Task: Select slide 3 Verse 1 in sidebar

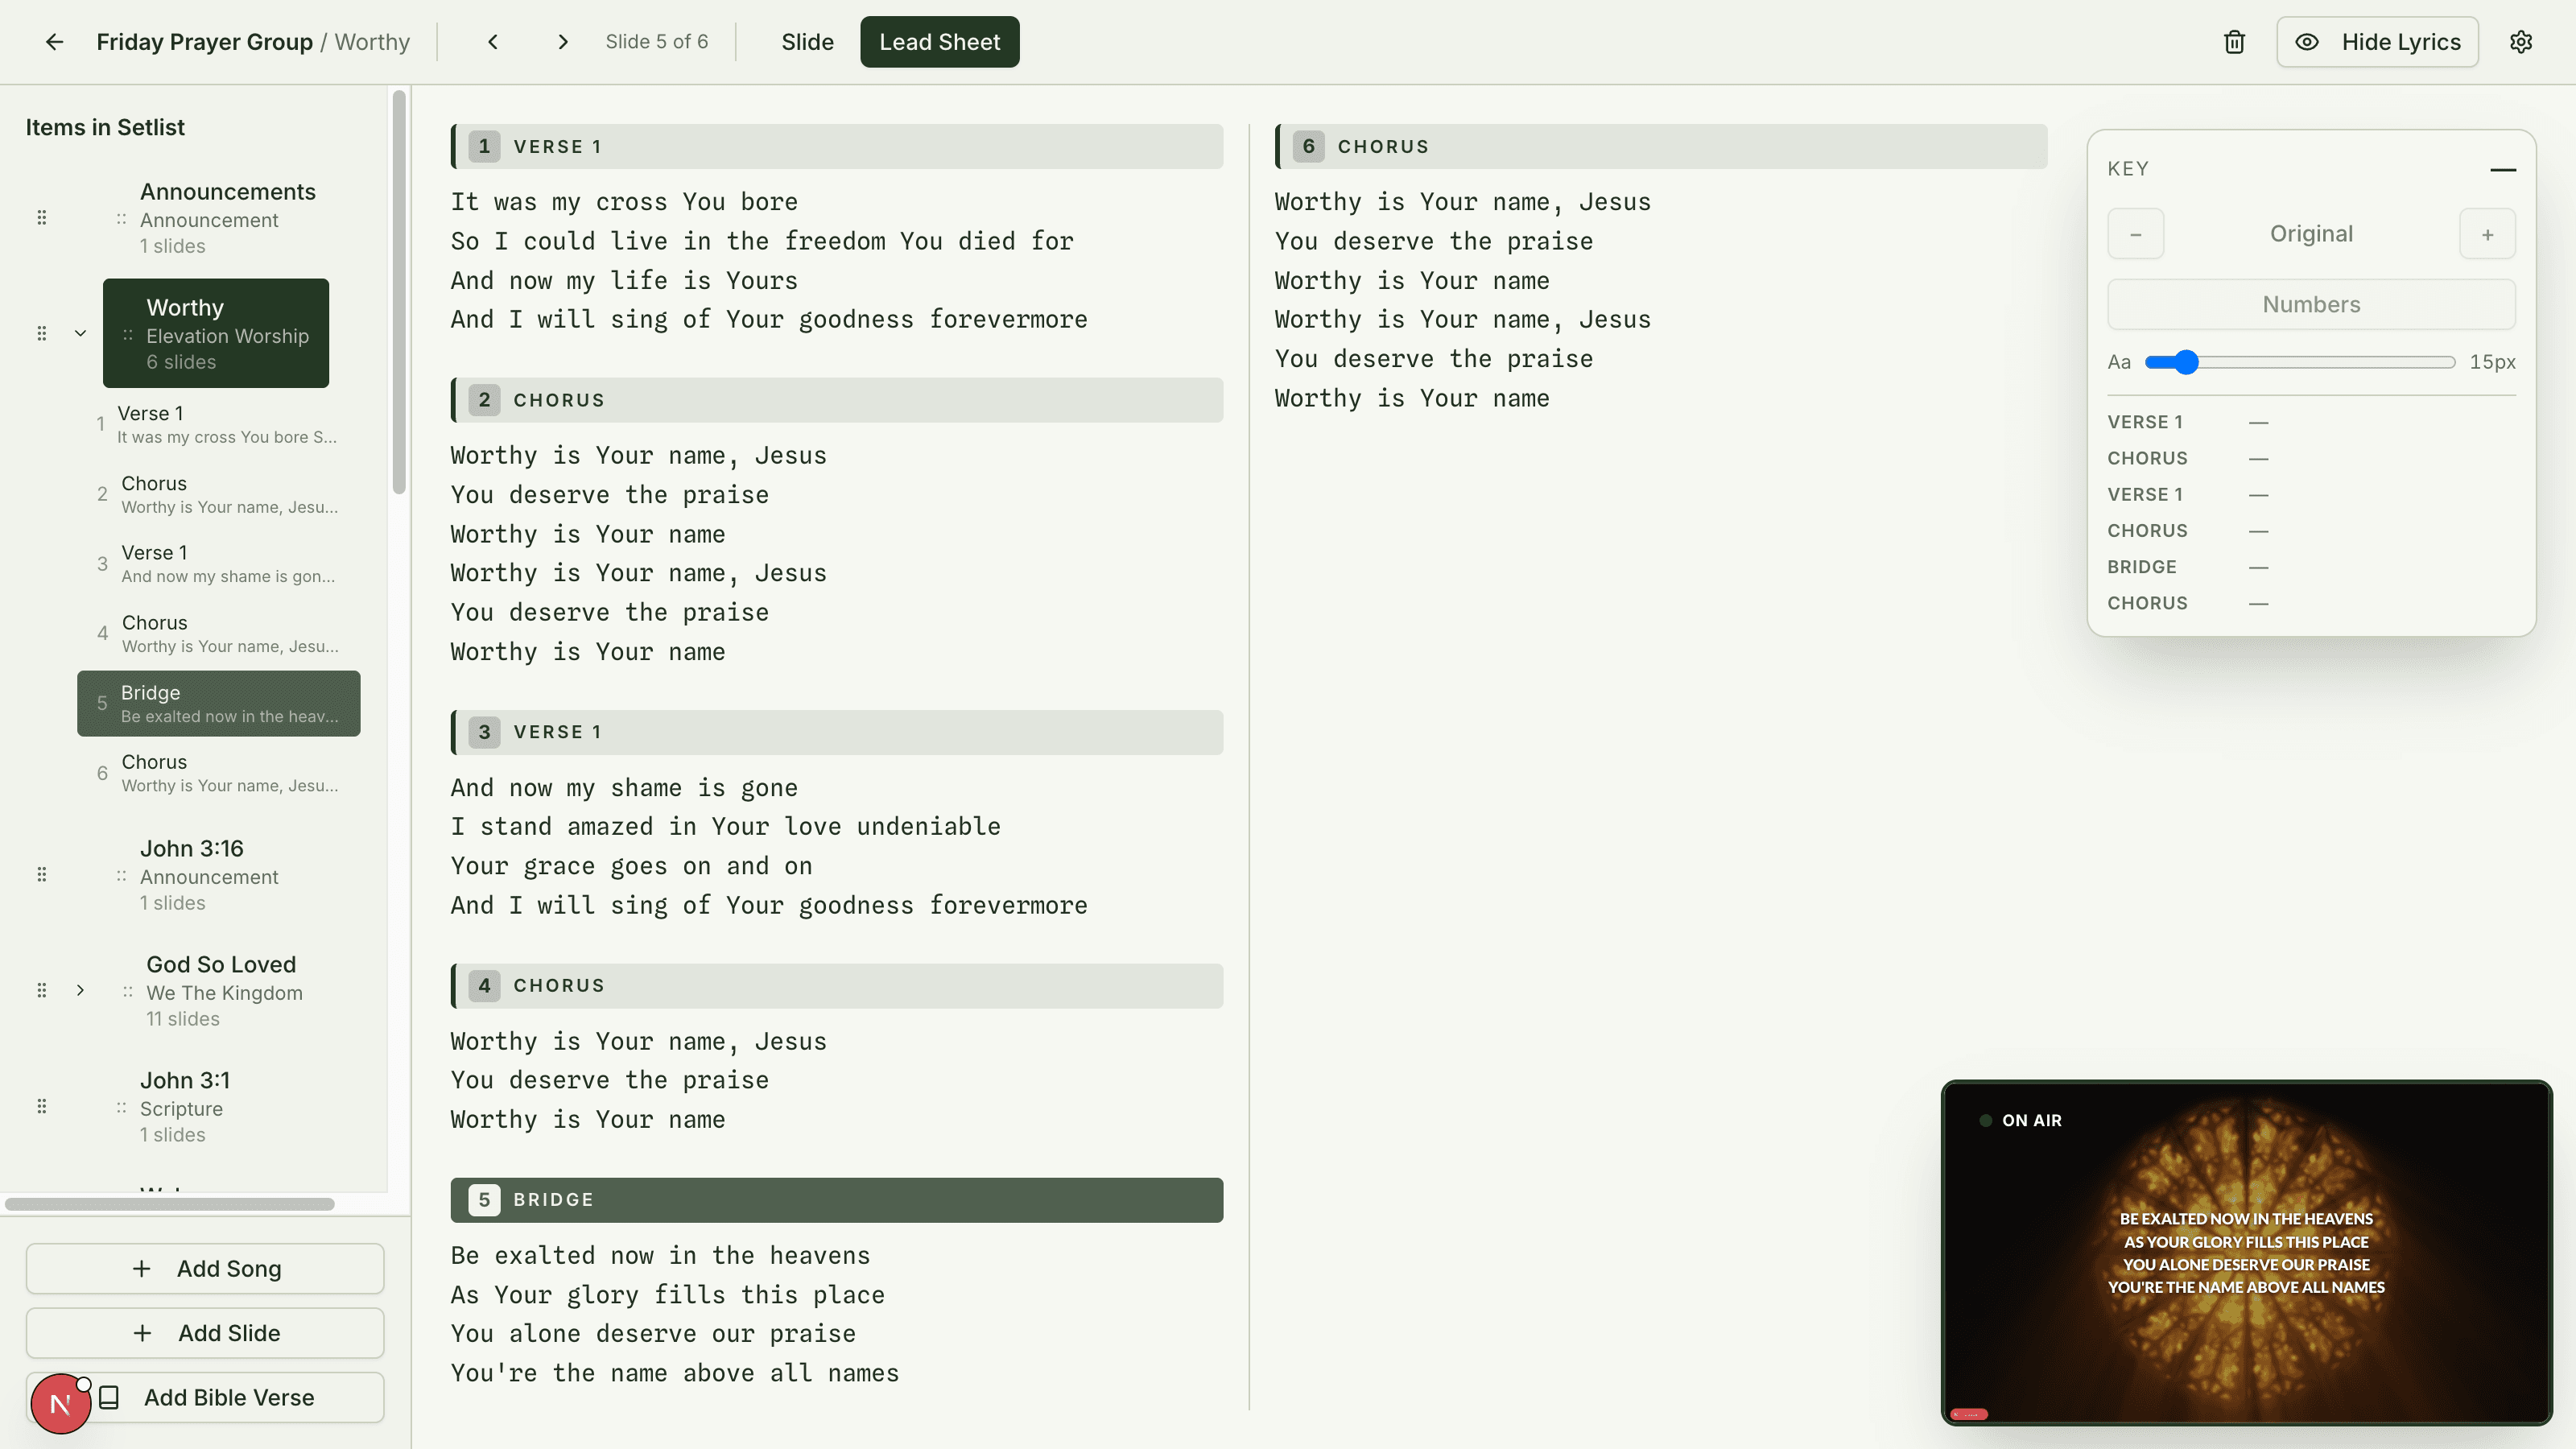Action: click(x=219, y=564)
